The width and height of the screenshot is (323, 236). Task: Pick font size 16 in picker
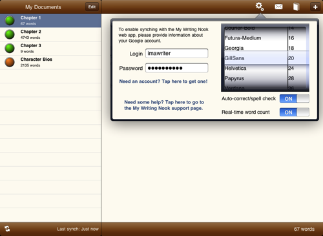pos(291,38)
